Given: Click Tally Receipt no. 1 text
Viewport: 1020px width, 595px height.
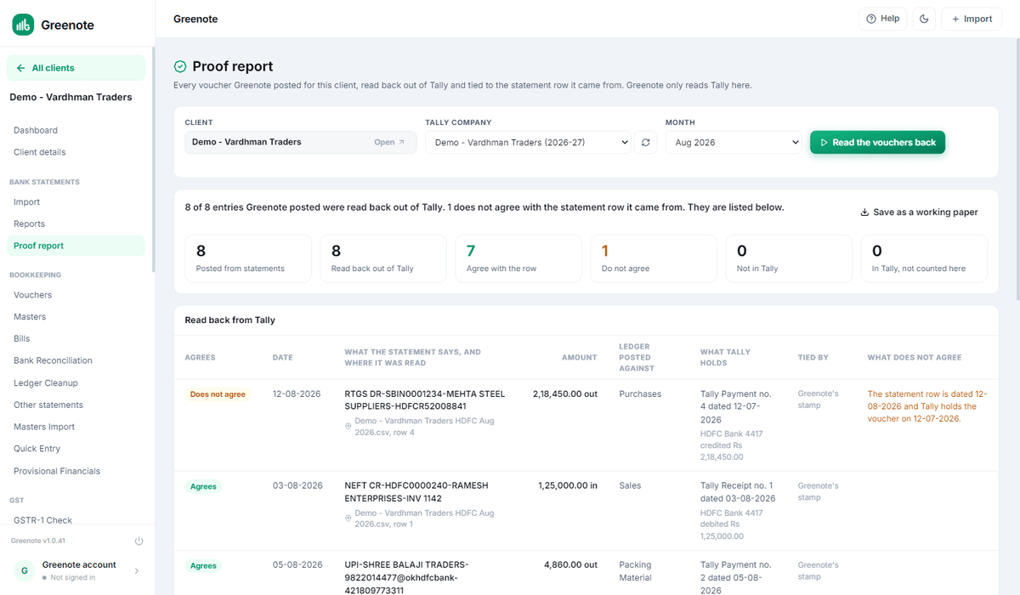Looking at the screenshot, I should click(x=738, y=492).
